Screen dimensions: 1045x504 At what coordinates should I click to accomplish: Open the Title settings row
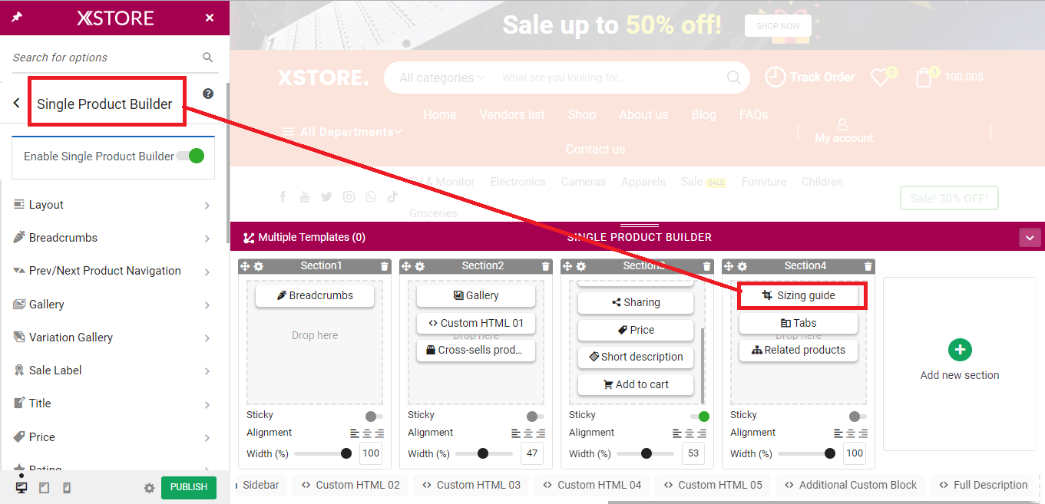coord(113,404)
